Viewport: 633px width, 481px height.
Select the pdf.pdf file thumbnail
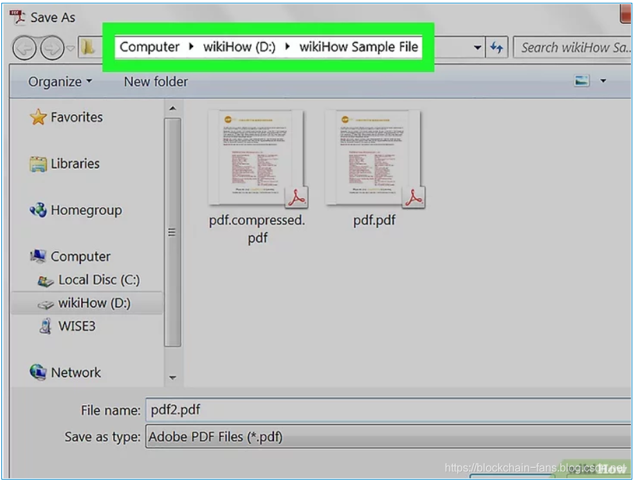click(x=375, y=159)
